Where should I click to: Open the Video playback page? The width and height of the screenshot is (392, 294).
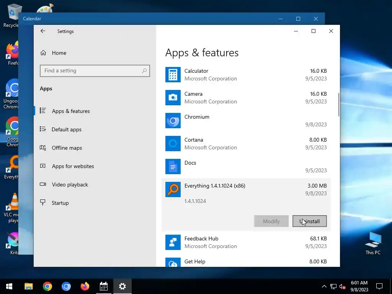[70, 185]
